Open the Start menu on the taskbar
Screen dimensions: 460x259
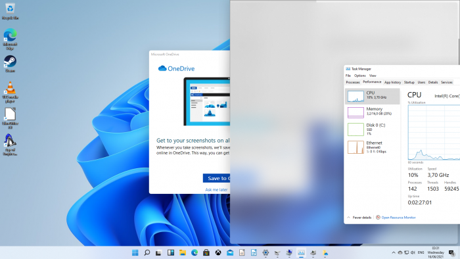click(x=135, y=252)
